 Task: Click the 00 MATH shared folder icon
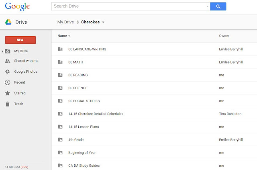[x=60, y=62]
